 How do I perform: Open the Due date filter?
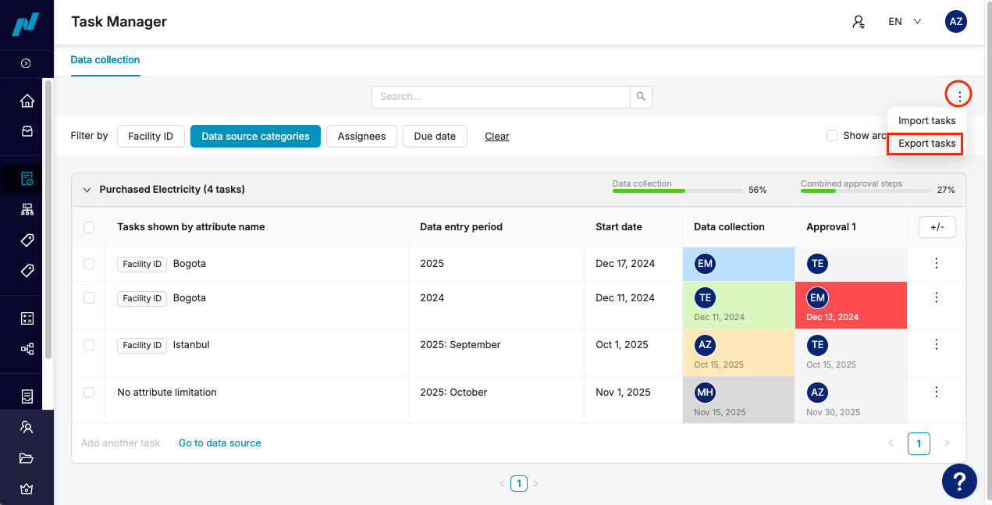coord(435,136)
